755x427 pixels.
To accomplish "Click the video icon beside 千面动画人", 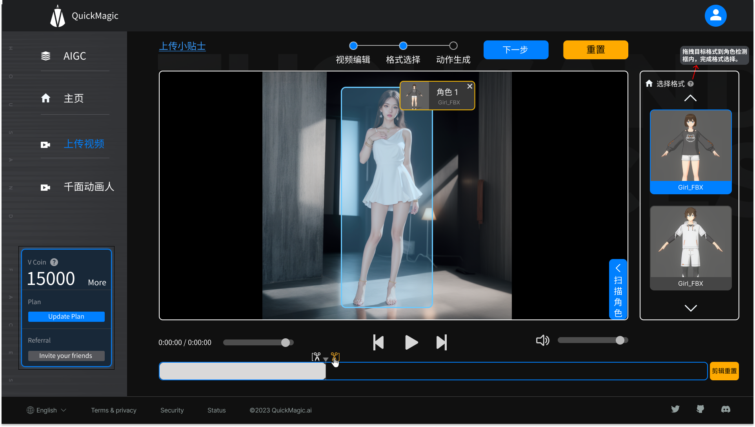I will click(45, 188).
